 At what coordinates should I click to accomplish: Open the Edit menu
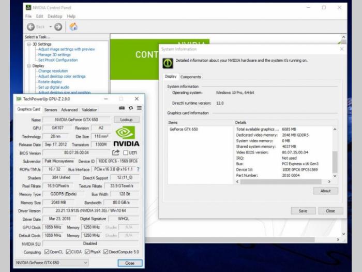(39, 16)
